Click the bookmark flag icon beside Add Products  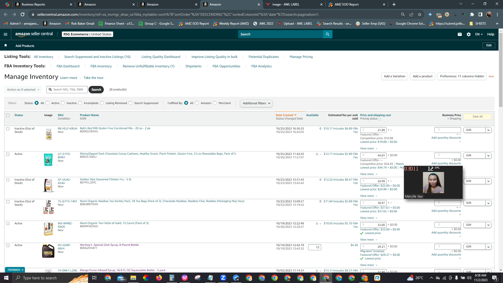point(6,46)
